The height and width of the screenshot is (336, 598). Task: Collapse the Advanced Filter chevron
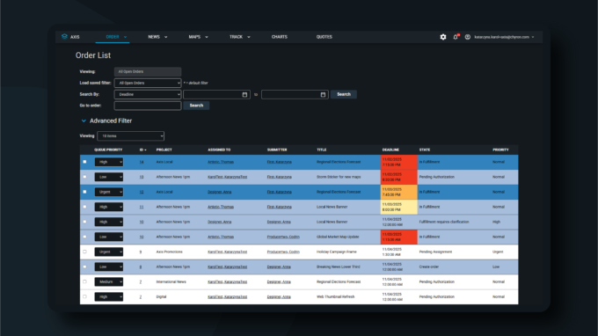pyautogui.click(x=84, y=121)
